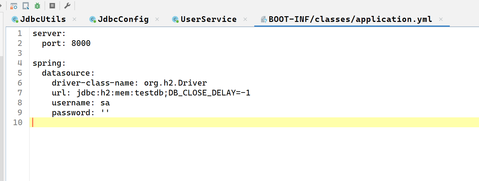Select the UserService tab
Screen dimensions: 479x181
(x=208, y=19)
